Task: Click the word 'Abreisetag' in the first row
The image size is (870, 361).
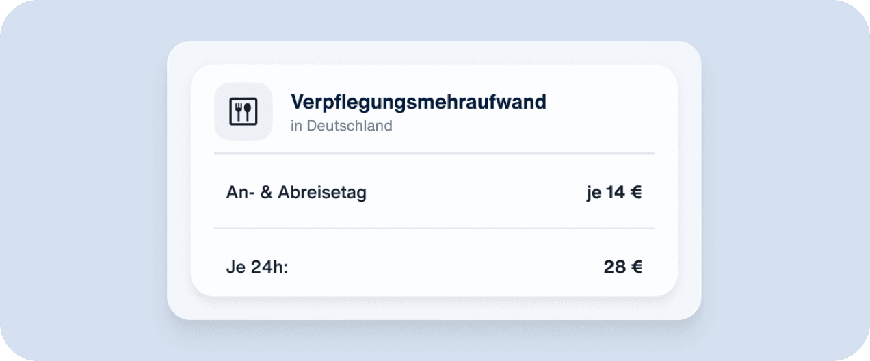Action: [x=322, y=193]
